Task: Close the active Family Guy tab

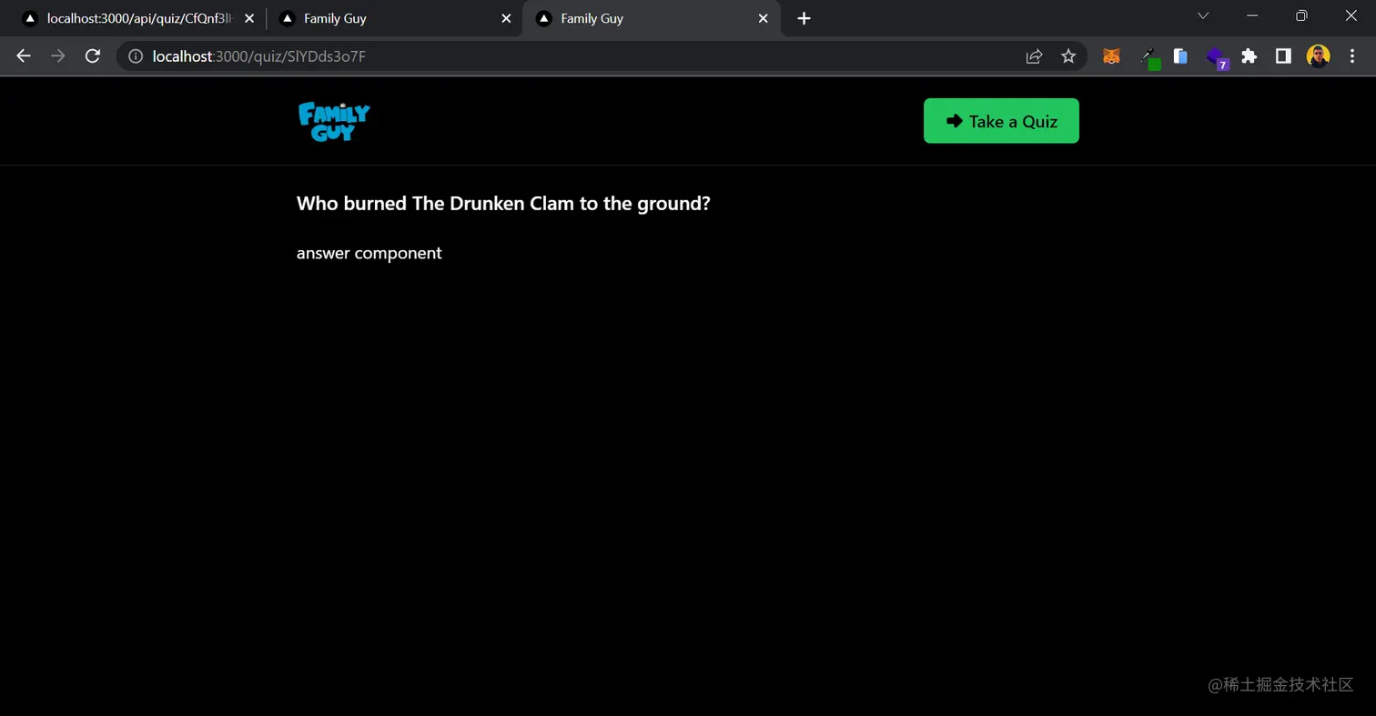Action: (x=764, y=18)
